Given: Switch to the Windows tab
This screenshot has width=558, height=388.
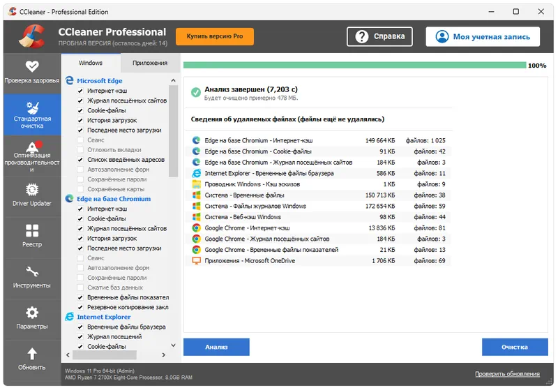Looking at the screenshot, I should coord(91,63).
